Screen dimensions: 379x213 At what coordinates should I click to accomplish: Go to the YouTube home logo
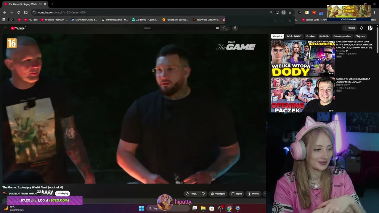point(18,28)
